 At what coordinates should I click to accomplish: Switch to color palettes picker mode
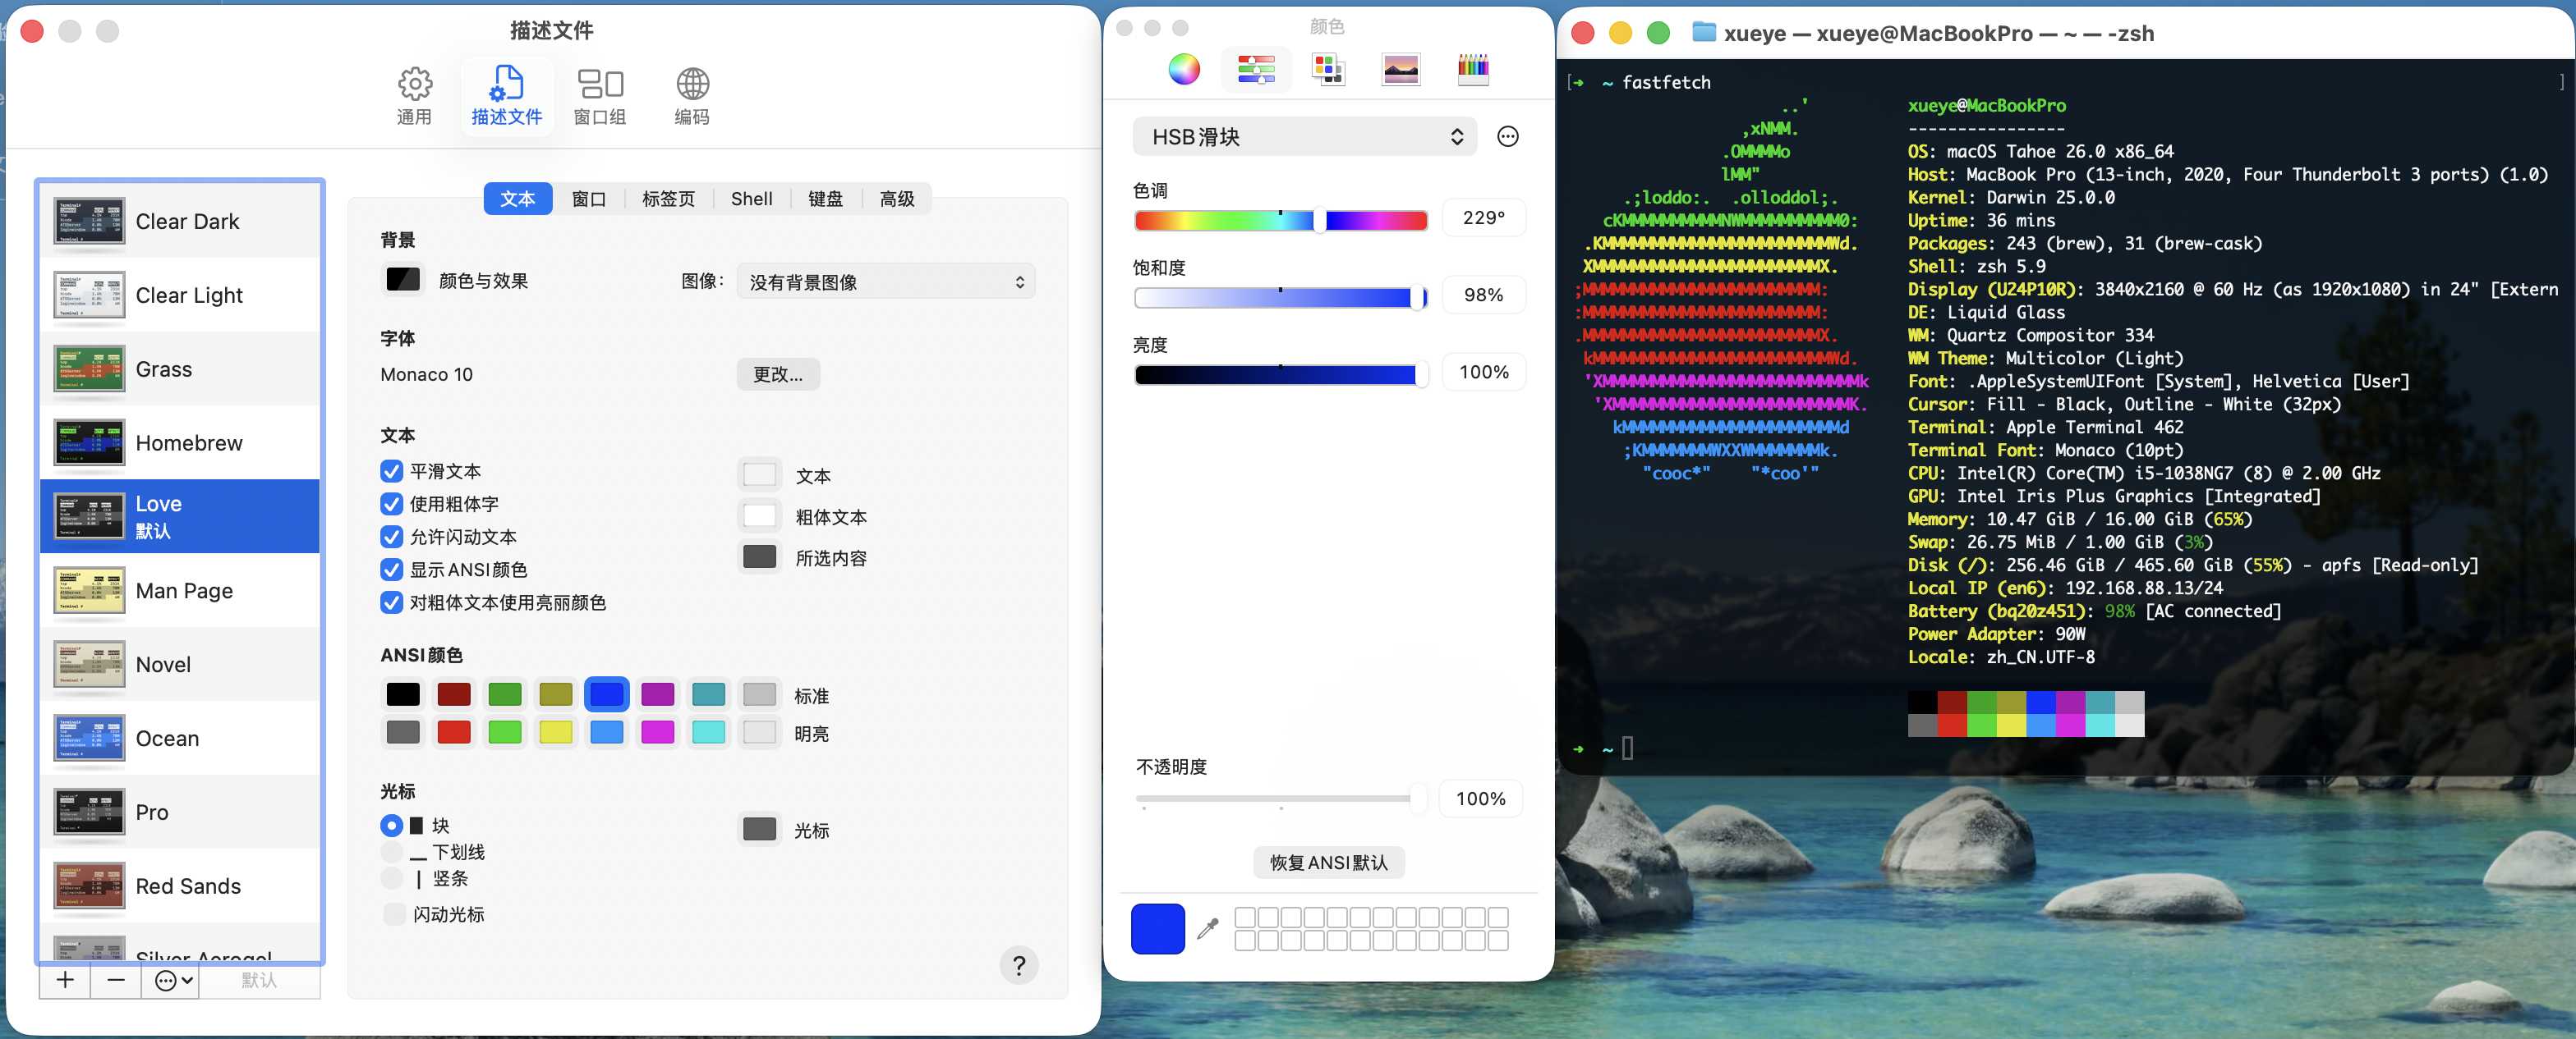(x=1328, y=69)
